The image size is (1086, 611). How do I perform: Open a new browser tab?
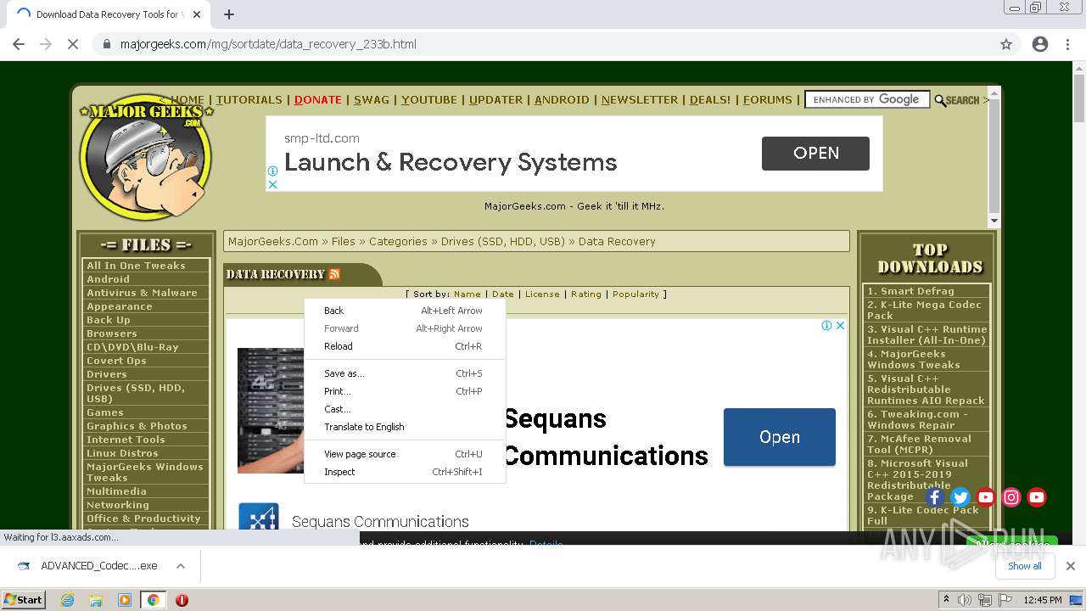tap(229, 14)
